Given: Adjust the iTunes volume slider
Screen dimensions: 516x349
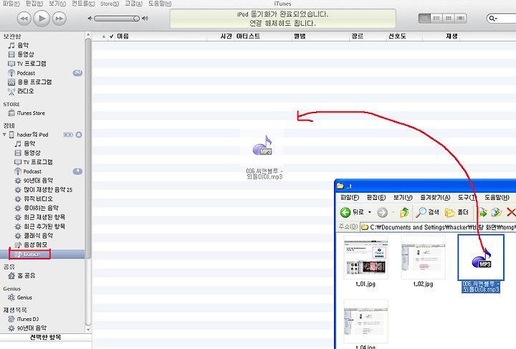Looking at the screenshot, I should click(x=117, y=19).
